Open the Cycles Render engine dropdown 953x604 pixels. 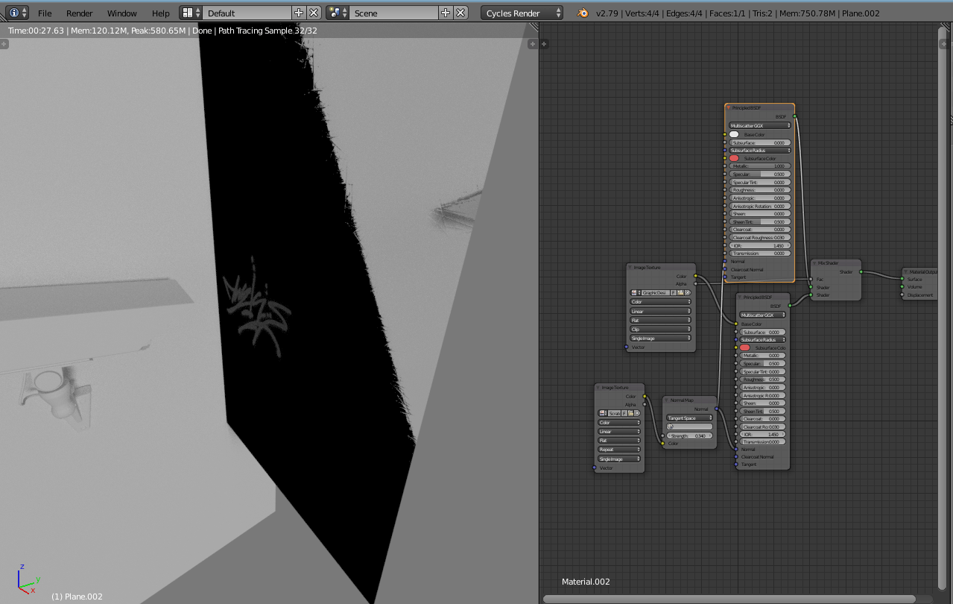[x=522, y=13]
